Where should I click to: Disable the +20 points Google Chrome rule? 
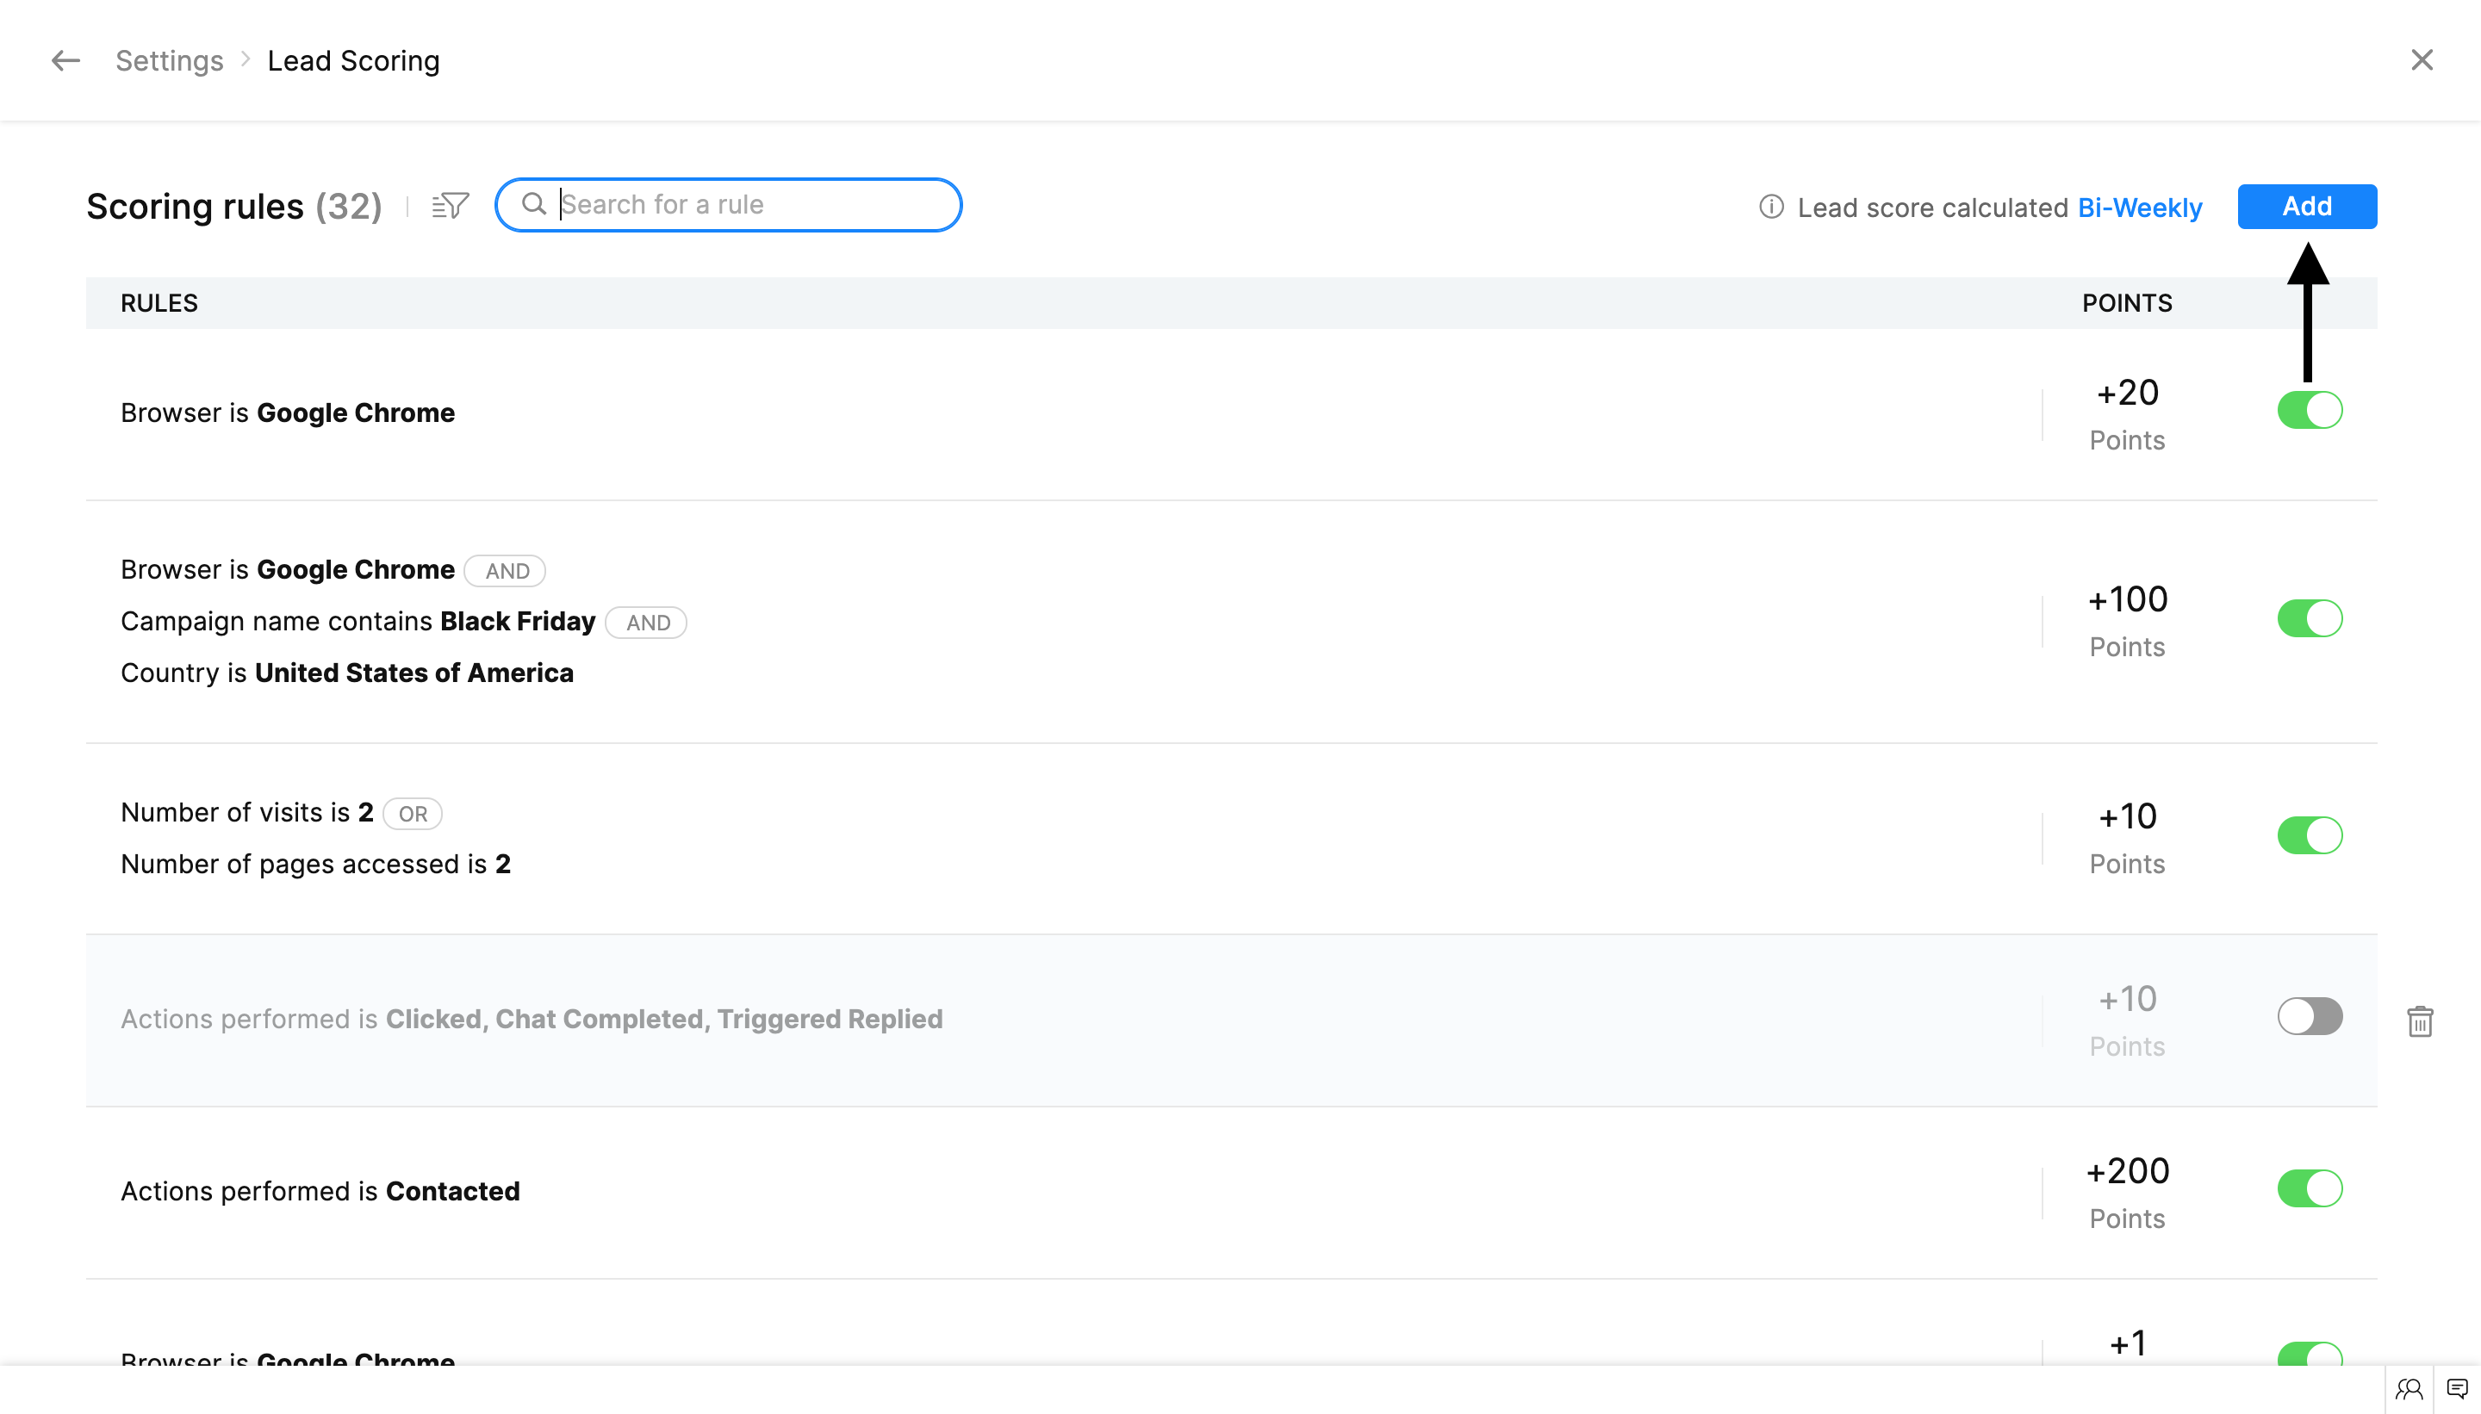2309,410
